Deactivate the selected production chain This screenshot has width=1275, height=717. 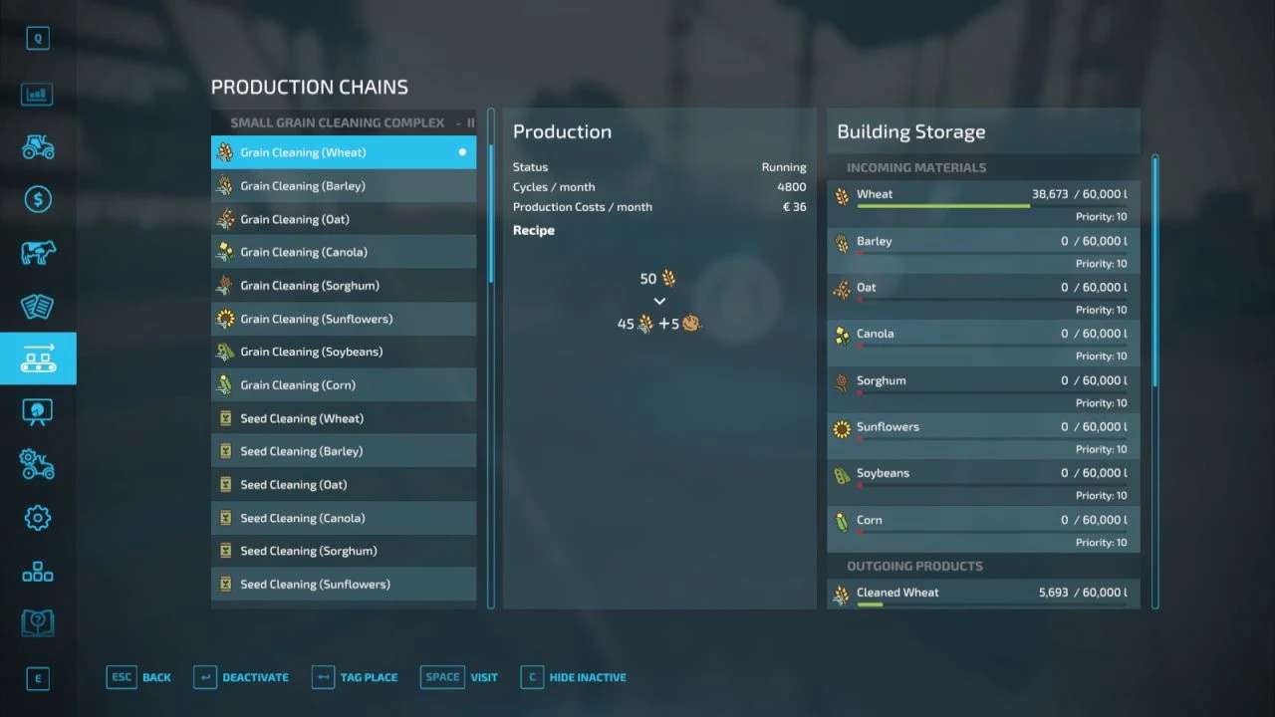tap(242, 677)
